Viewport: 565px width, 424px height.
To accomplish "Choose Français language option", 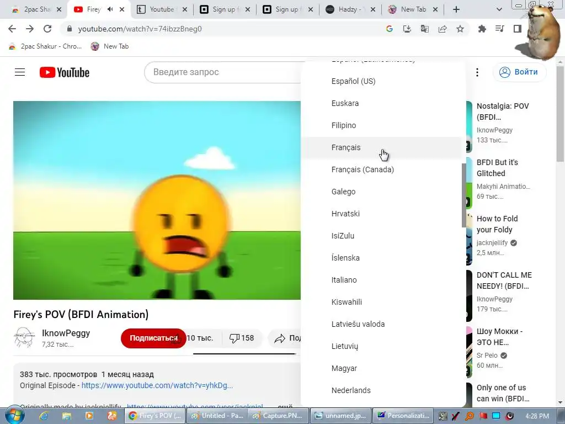I will coord(383,147).
